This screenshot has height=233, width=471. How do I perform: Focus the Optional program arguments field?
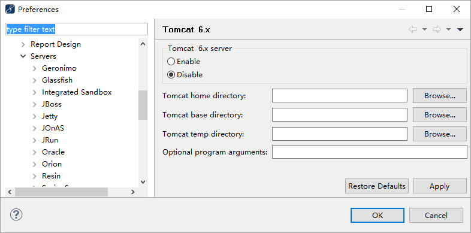[x=370, y=152]
